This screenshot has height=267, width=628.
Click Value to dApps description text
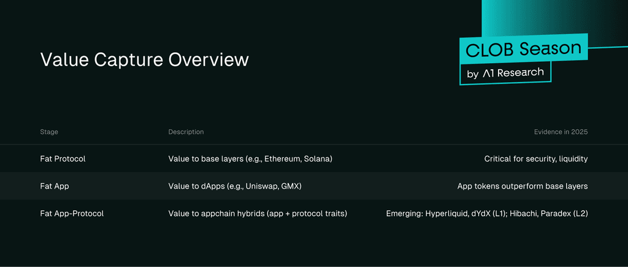click(x=235, y=186)
